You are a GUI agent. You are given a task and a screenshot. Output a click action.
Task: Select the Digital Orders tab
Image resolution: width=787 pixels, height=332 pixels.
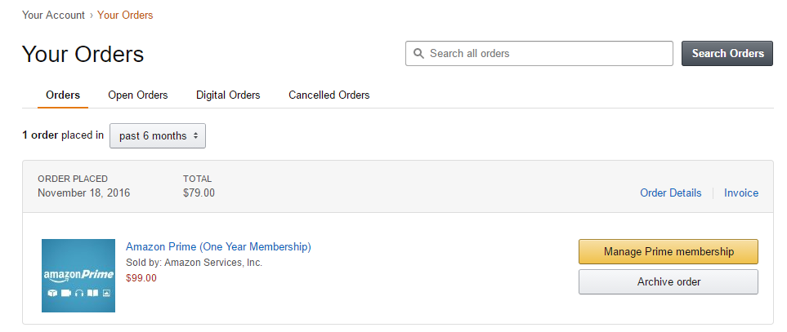point(228,95)
